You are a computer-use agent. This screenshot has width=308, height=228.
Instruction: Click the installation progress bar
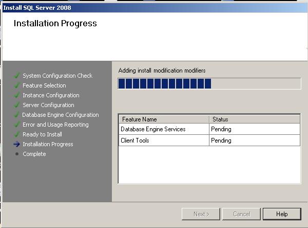(x=209, y=83)
